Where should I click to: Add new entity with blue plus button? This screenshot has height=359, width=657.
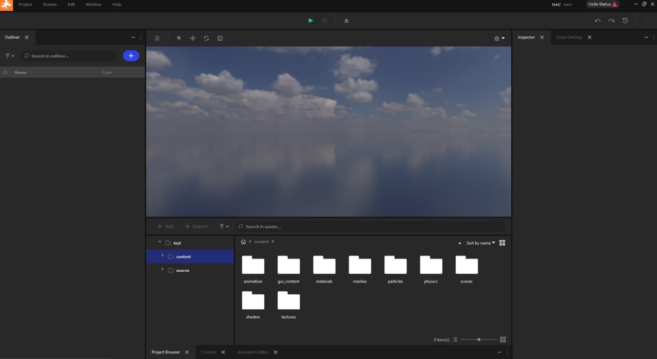pyautogui.click(x=131, y=55)
